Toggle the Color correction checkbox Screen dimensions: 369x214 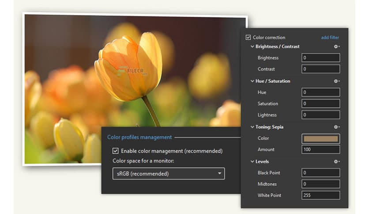(x=248, y=38)
